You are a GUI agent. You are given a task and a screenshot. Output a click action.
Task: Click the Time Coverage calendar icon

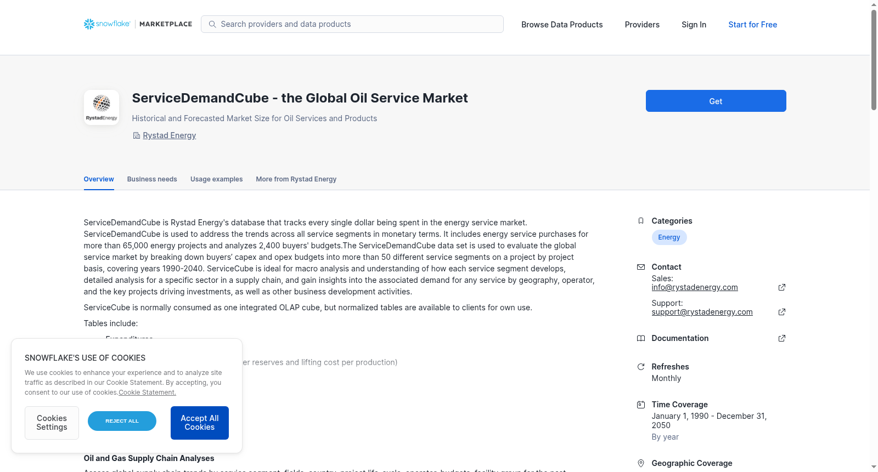coord(641,405)
